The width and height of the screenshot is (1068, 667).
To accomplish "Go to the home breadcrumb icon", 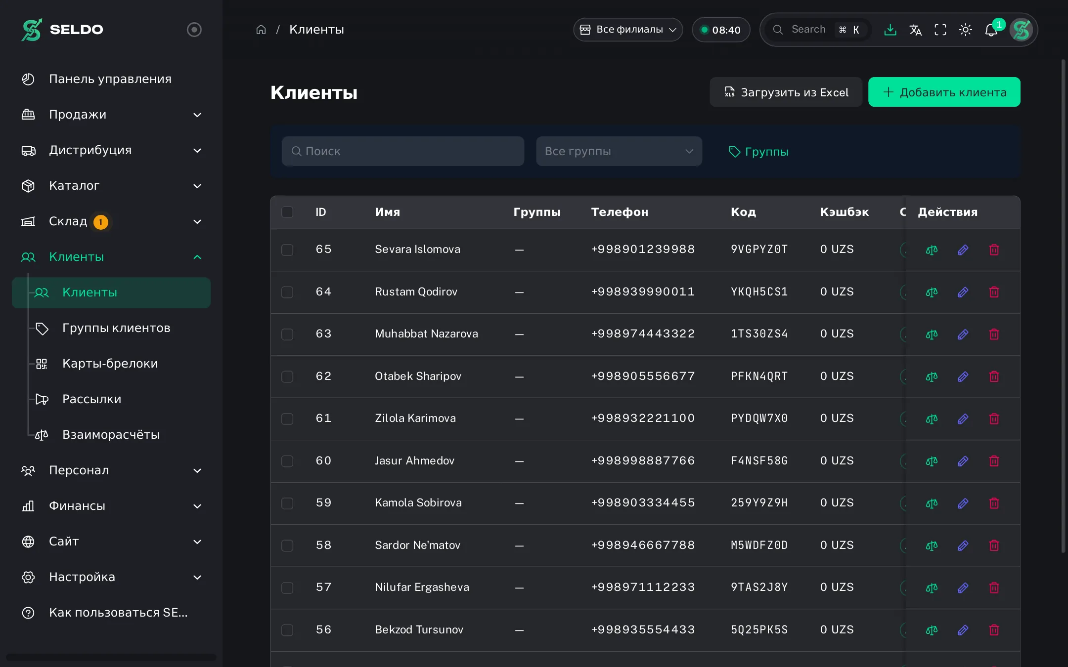I will (x=261, y=30).
